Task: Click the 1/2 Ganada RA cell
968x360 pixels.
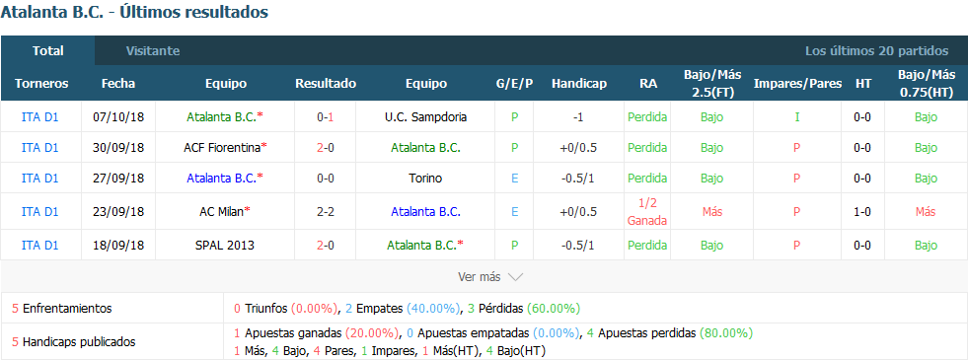Action: pos(647,211)
